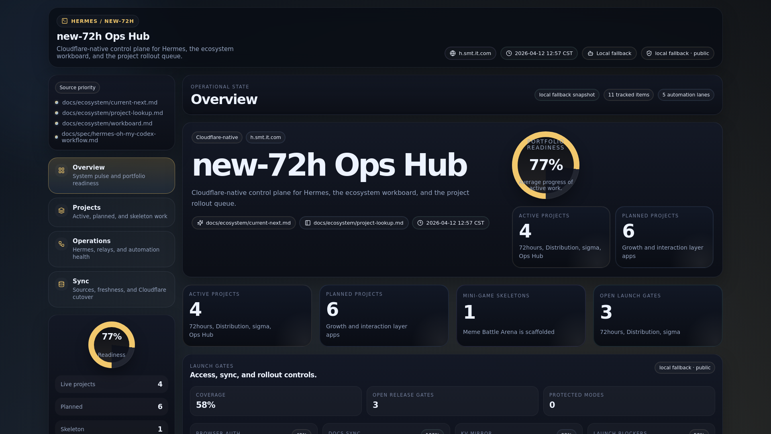The height and width of the screenshot is (434, 771).
Task: Click the h.smt.it.com tag in the hero card
Action: [265, 137]
